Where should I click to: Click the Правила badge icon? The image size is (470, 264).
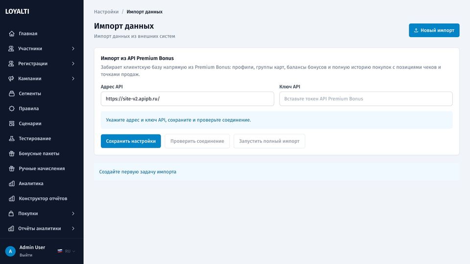pyautogui.click(x=12, y=109)
